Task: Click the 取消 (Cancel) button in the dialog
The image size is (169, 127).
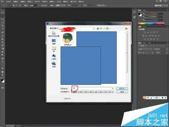Action: coord(122,92)
